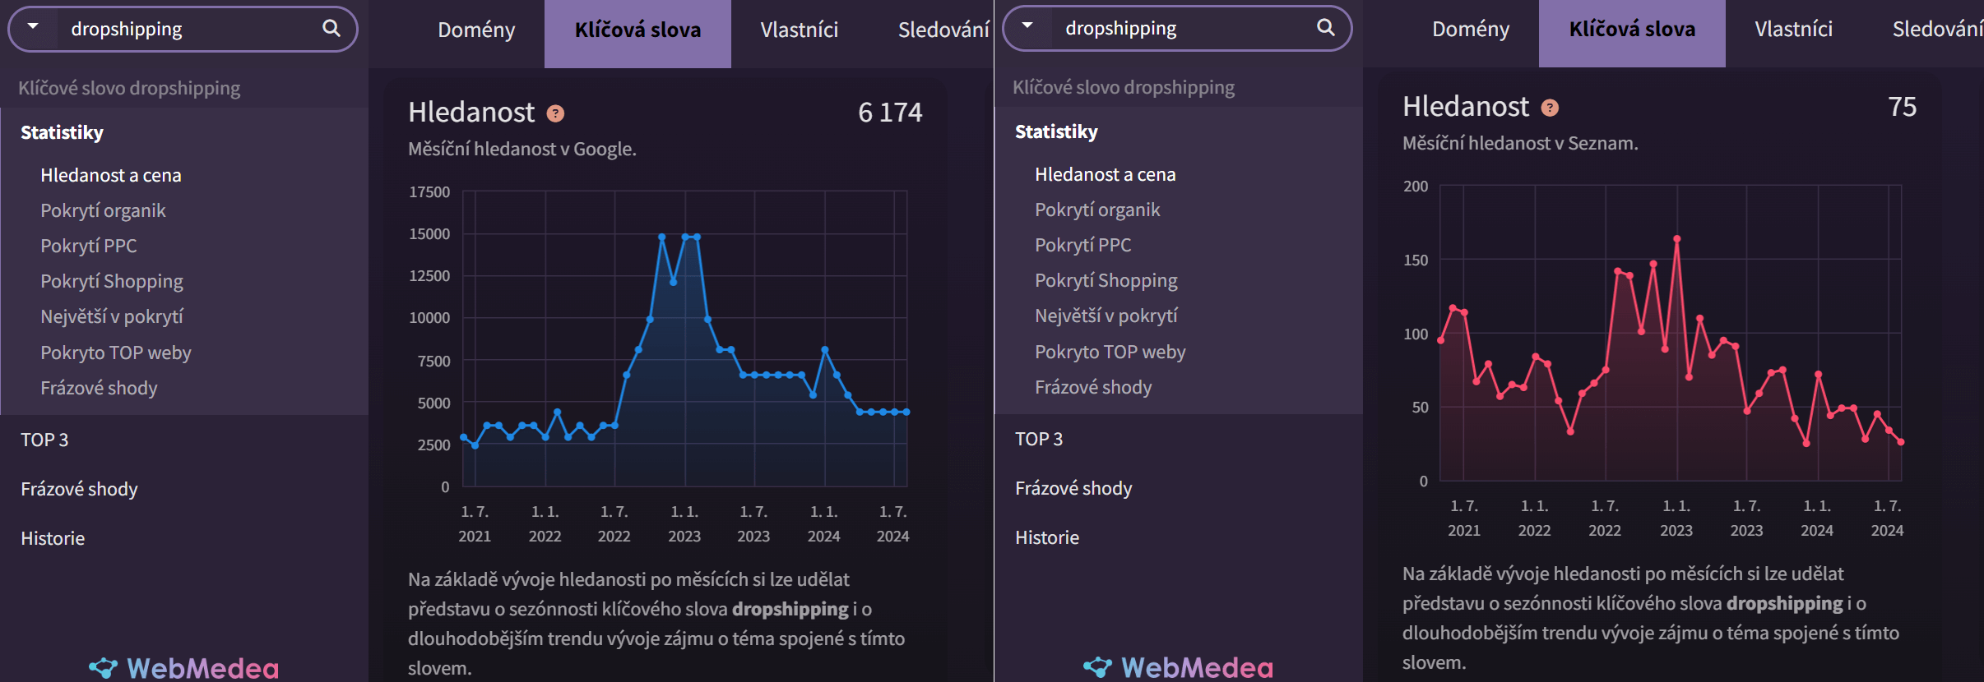Click Hledanost help icon in Google chart

pos(555,113)
